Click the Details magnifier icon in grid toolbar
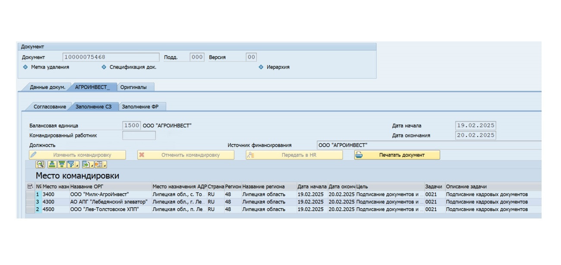Image resolution: width=561 pixels, height=265 pixels. tap(41, 164)
